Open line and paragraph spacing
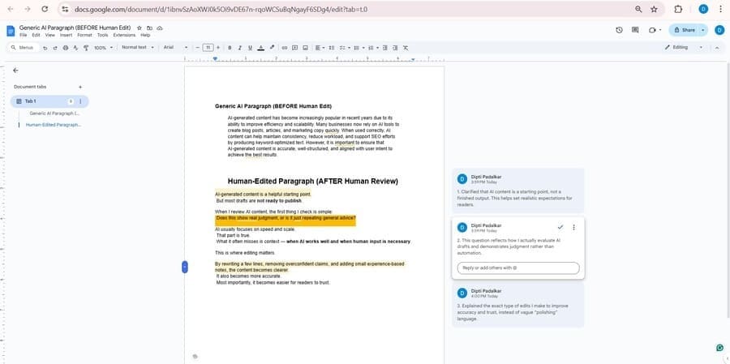Screen dimensions: 730x364 pyautogui.click(x=332, y=48)
